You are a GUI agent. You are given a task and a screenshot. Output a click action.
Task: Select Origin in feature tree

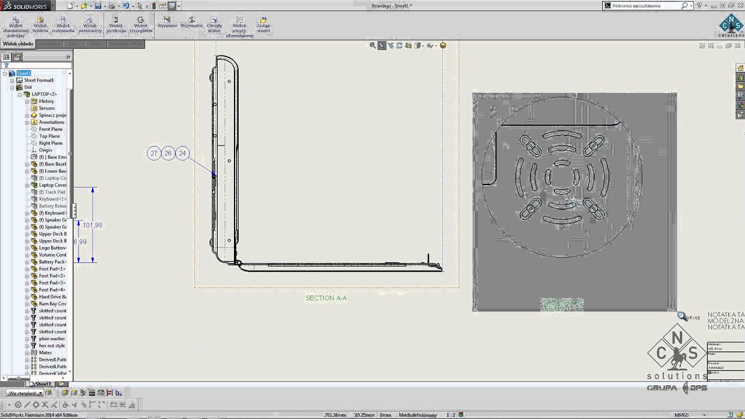tap(45, 150)
